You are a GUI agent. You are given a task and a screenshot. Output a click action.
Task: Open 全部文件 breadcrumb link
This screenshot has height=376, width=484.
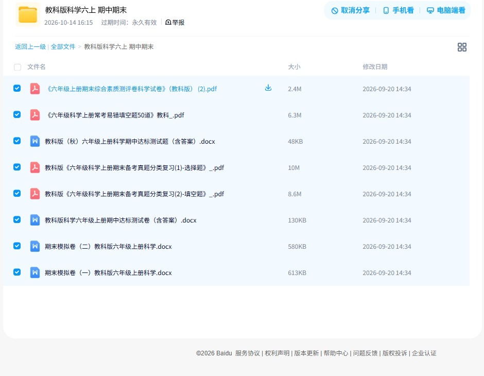tap(63, 47)
